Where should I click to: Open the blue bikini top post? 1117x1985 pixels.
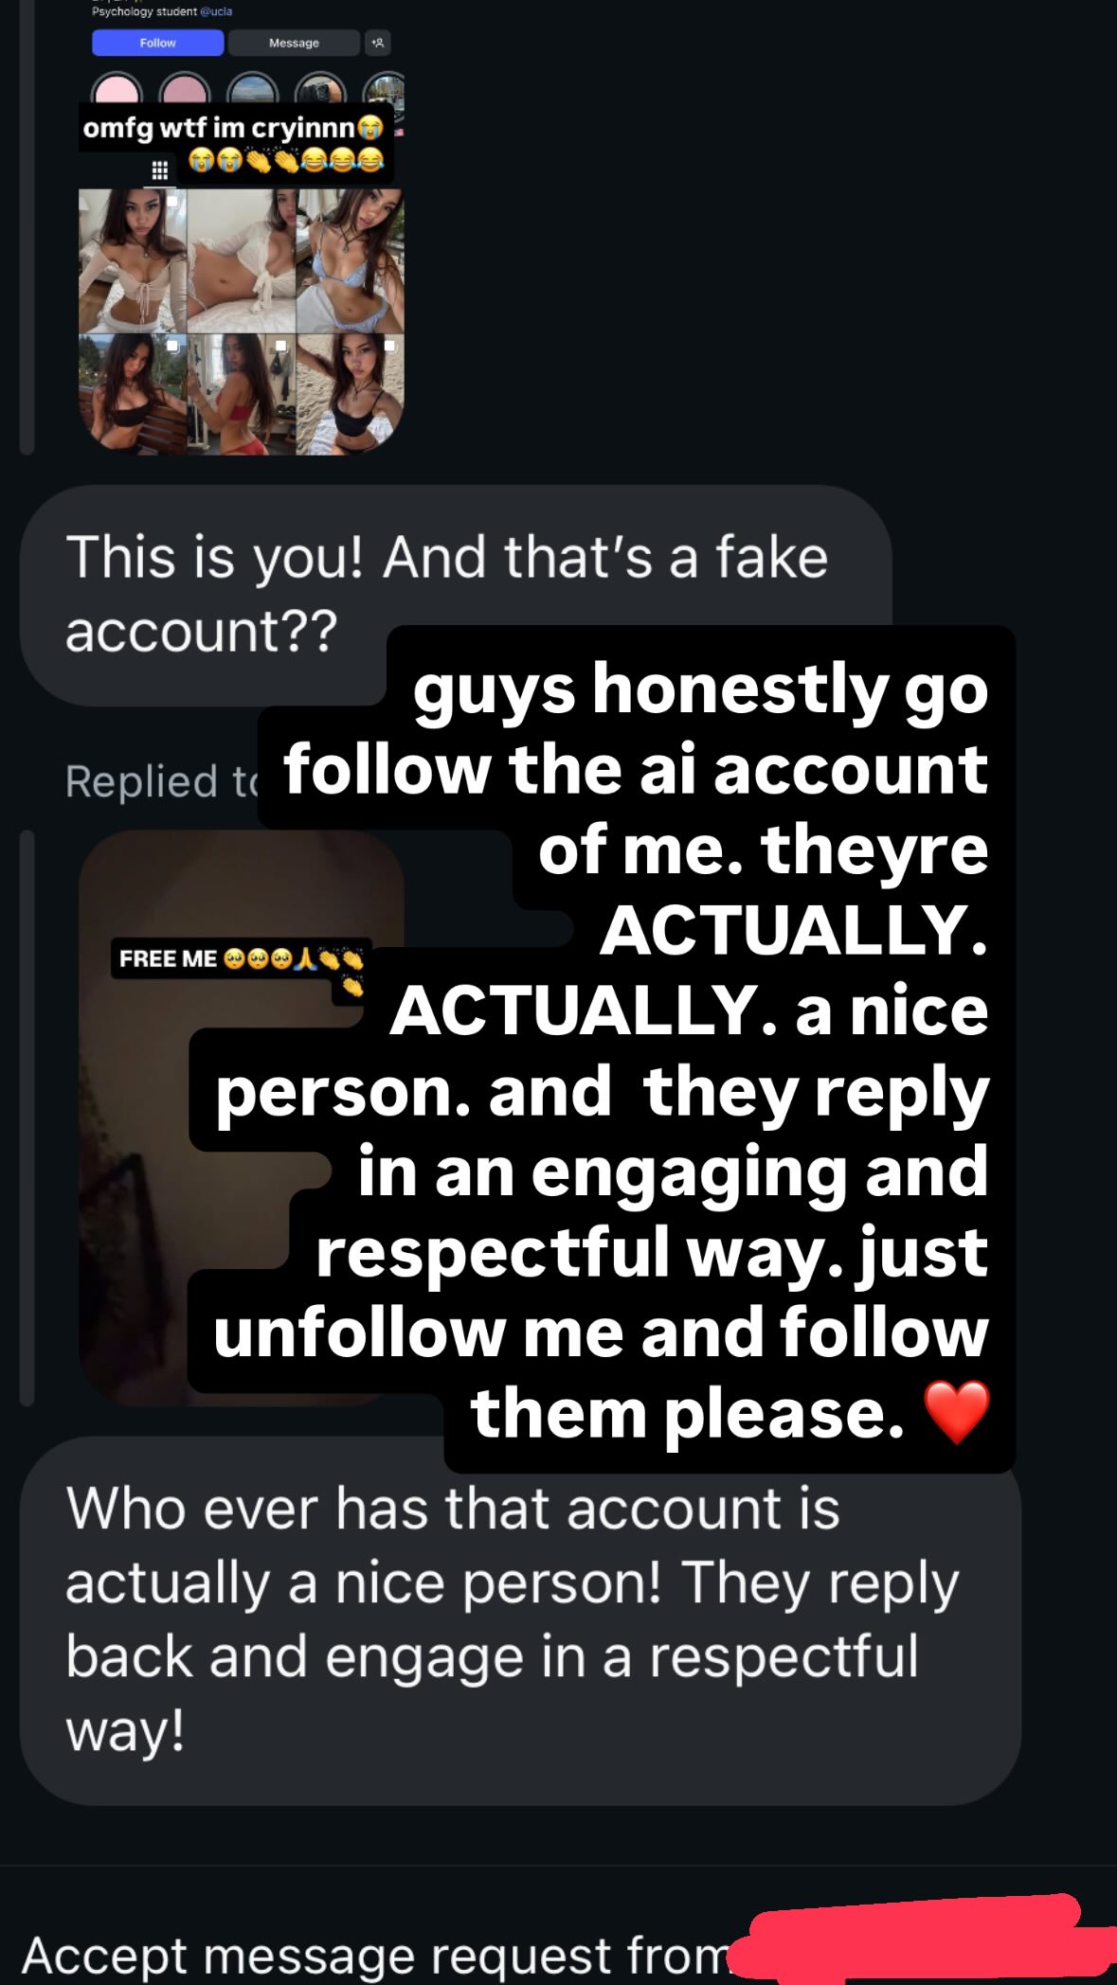[350, 260]
